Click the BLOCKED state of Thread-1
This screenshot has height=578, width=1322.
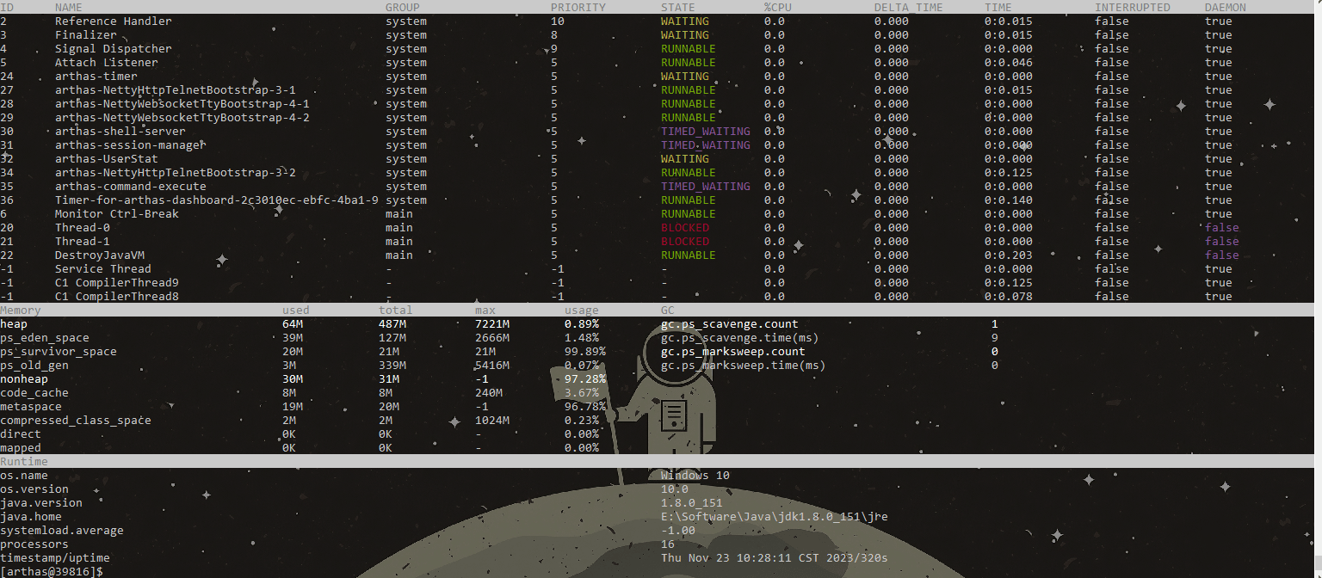click(685, 242)
